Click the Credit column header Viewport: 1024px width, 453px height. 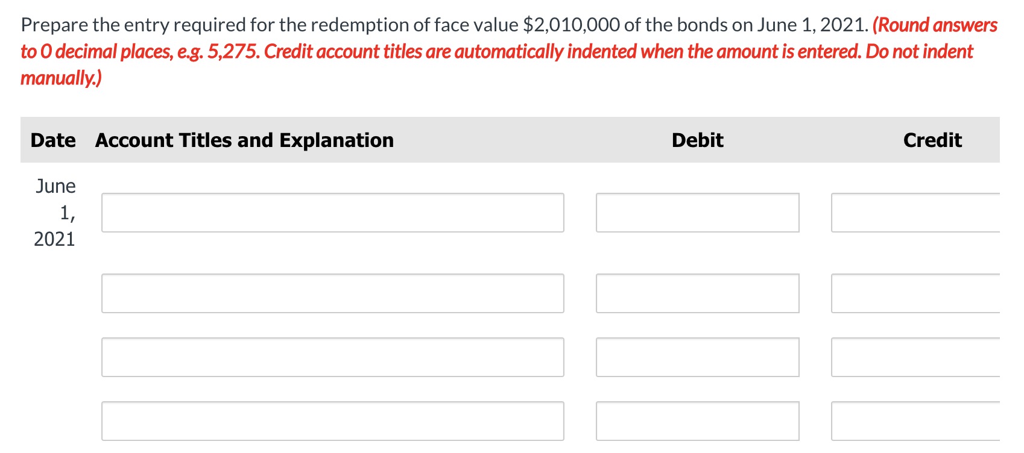pos(932,140)
